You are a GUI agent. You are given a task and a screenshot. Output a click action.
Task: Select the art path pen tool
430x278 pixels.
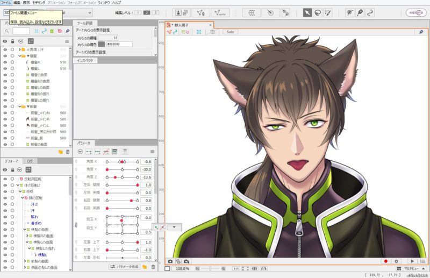pyautogui.click(x=360, y=12)
